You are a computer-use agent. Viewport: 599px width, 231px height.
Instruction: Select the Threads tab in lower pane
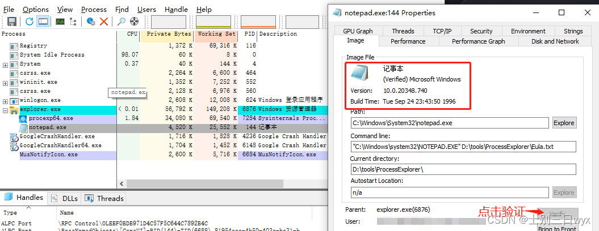pyautogui.click(x=104, y=198)
